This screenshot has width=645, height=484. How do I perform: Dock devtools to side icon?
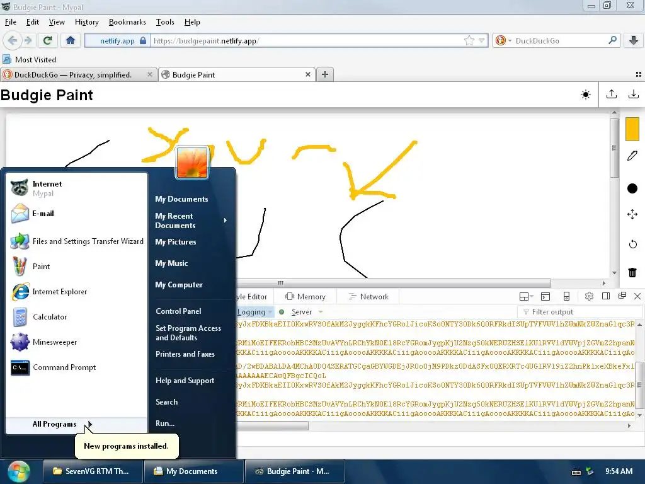[605, 296]
